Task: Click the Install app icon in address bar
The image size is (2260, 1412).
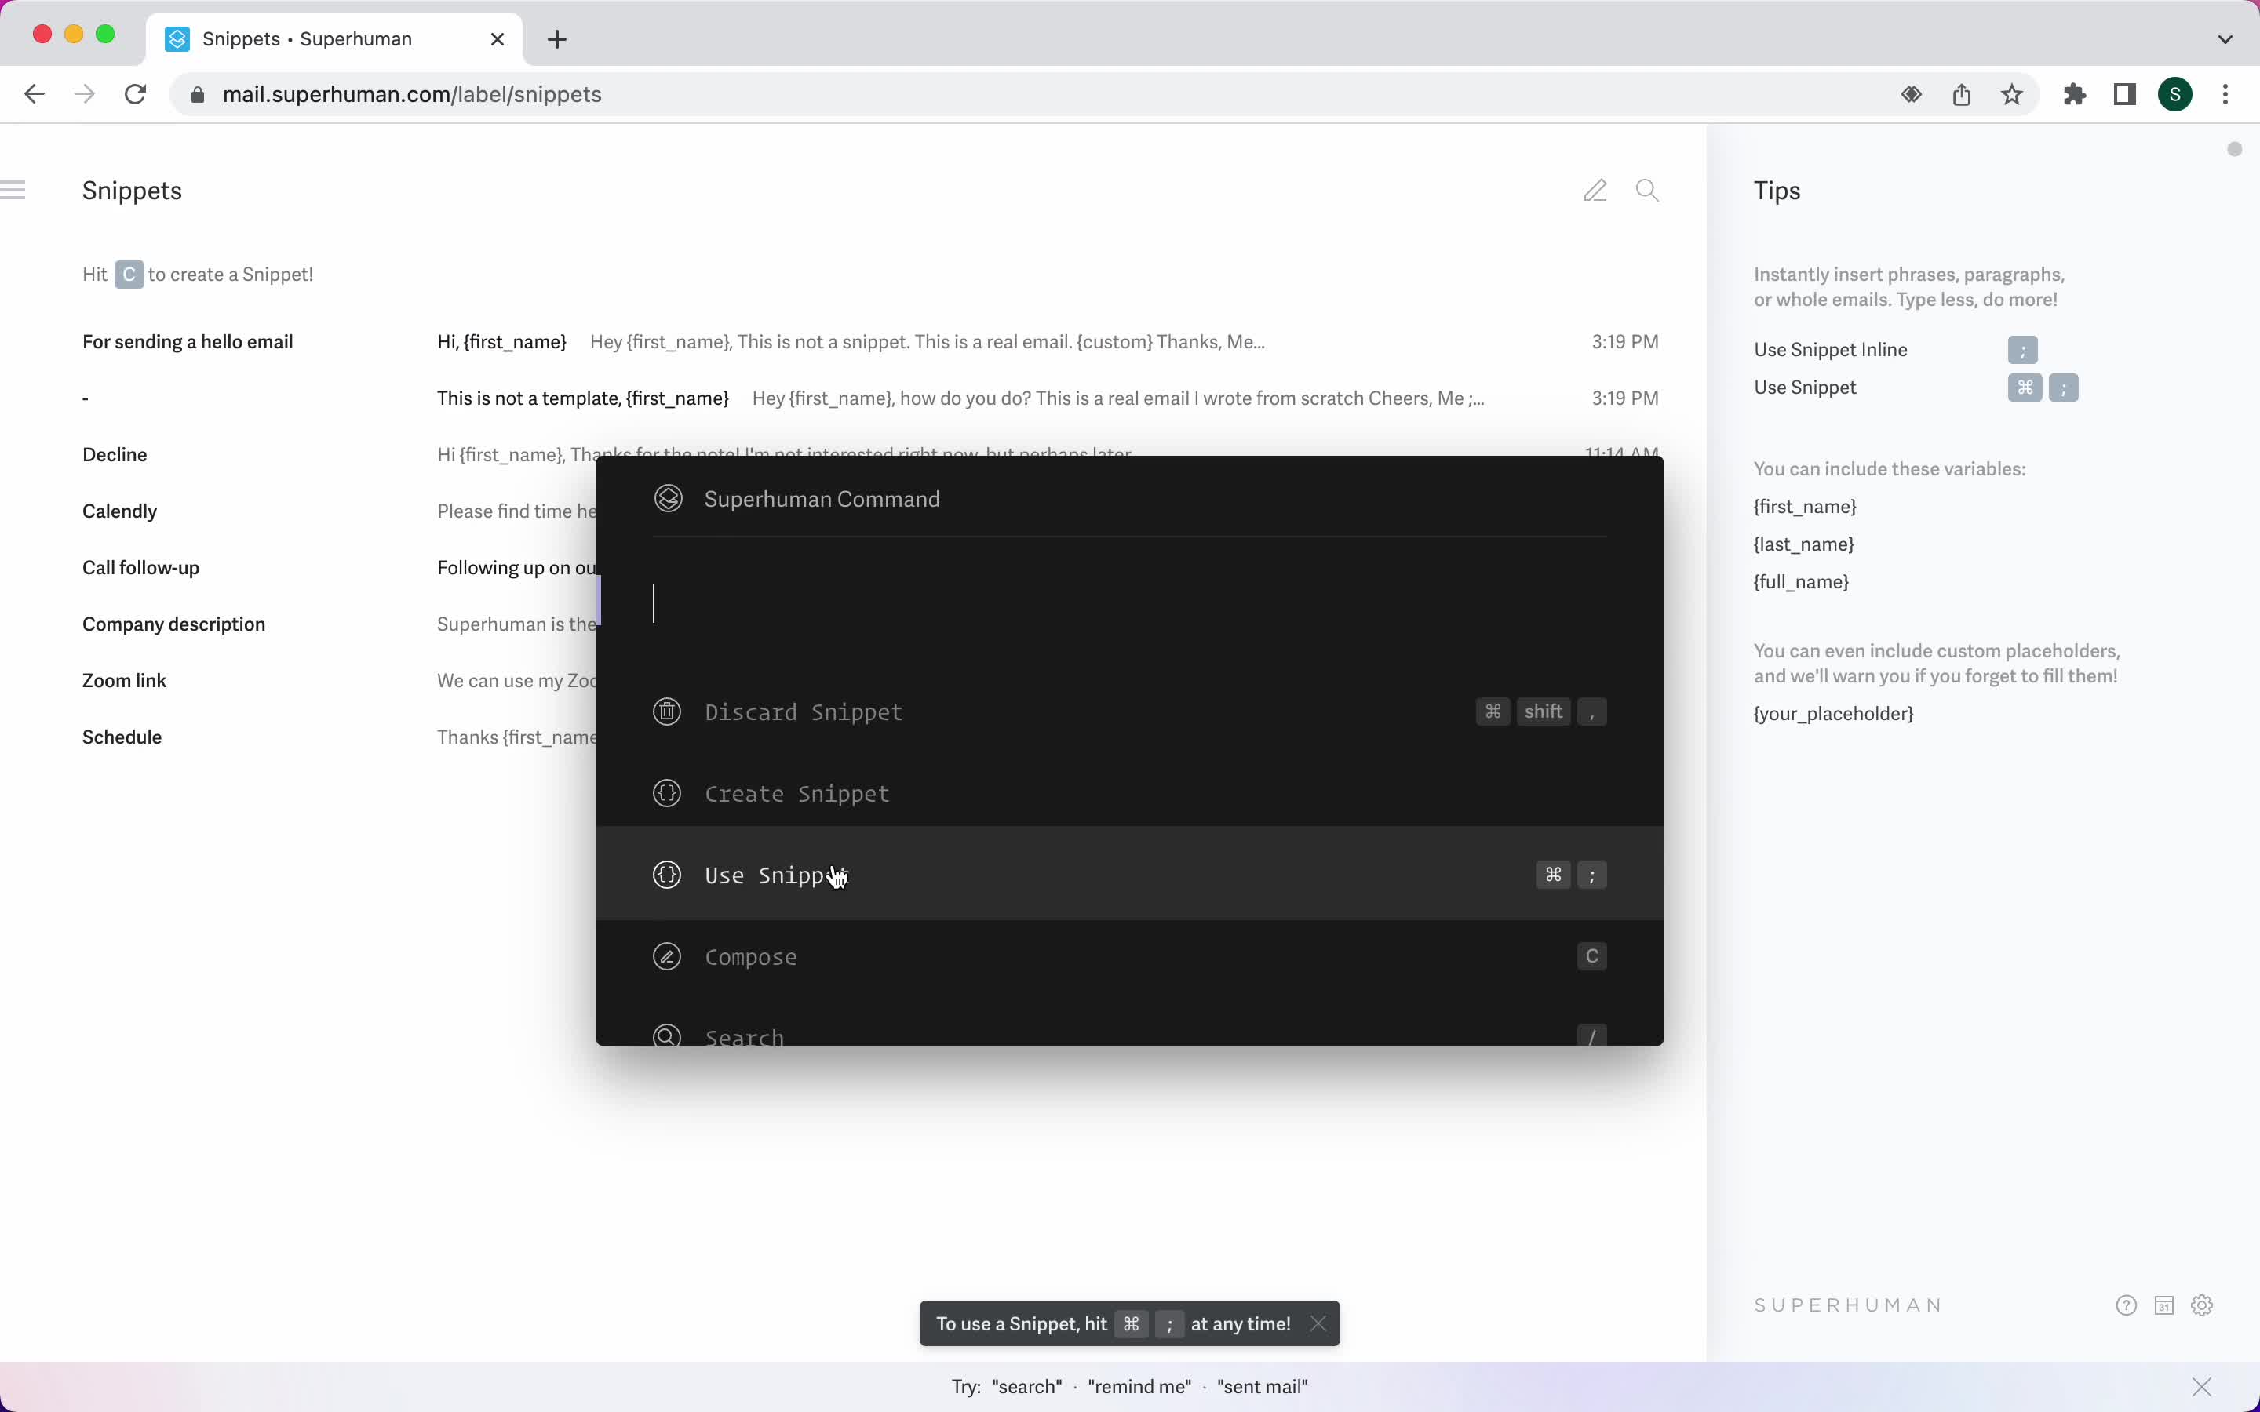Action: 1911,94
